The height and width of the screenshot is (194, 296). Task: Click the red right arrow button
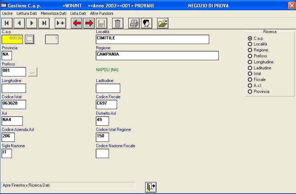(89, 23)
